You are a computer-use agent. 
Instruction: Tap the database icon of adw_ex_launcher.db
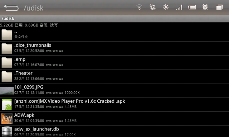[x=7, y=131]
